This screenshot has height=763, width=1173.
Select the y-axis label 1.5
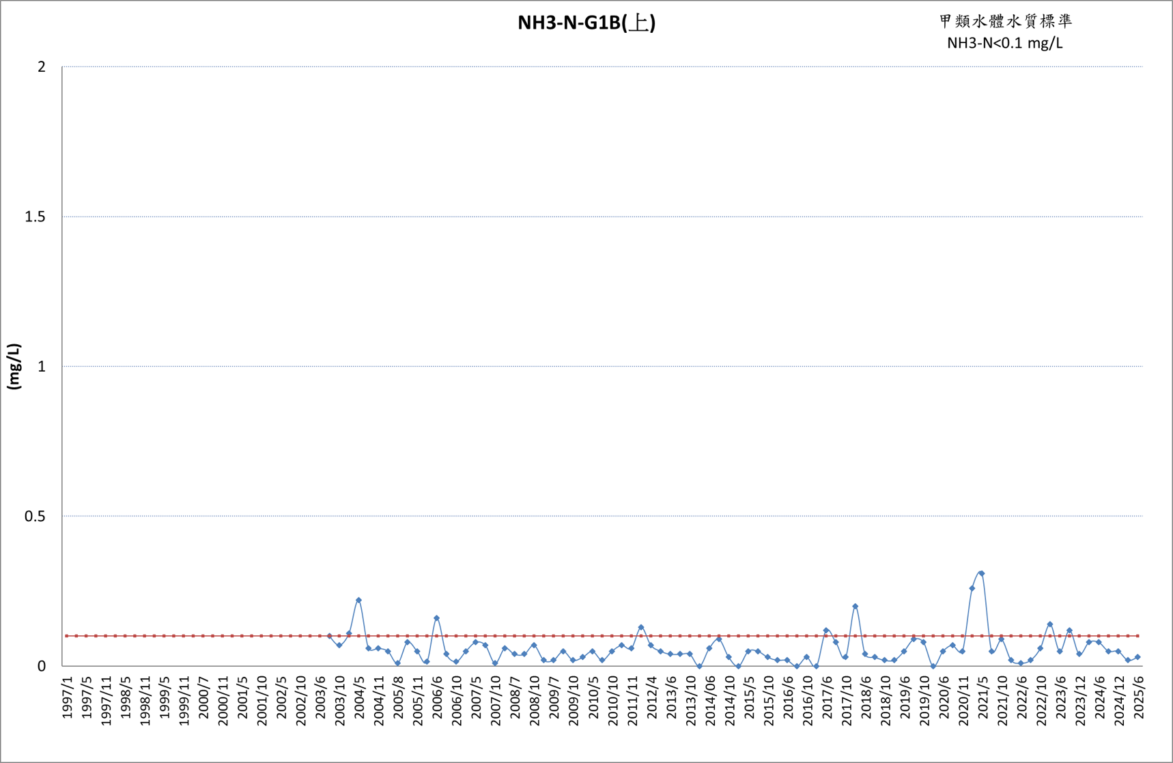[x=36, y=217]
